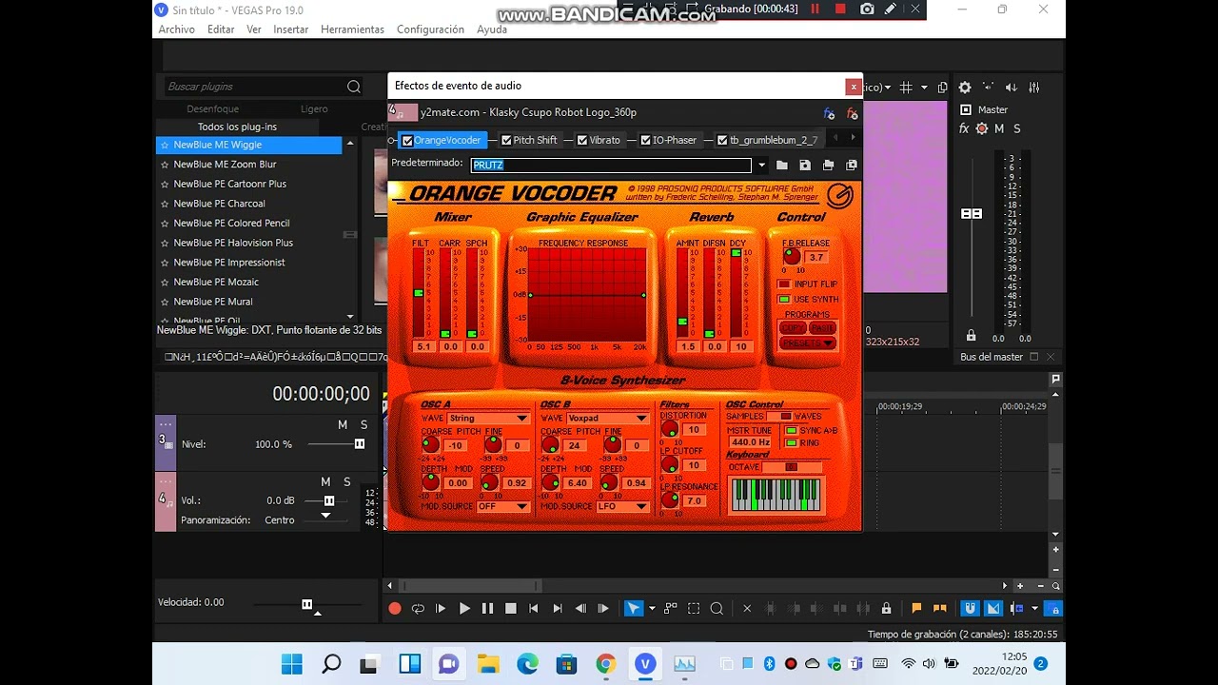The image size is (1218, 685).
Task: Click the lock event icon in toolbar
Action: (886, 609)
